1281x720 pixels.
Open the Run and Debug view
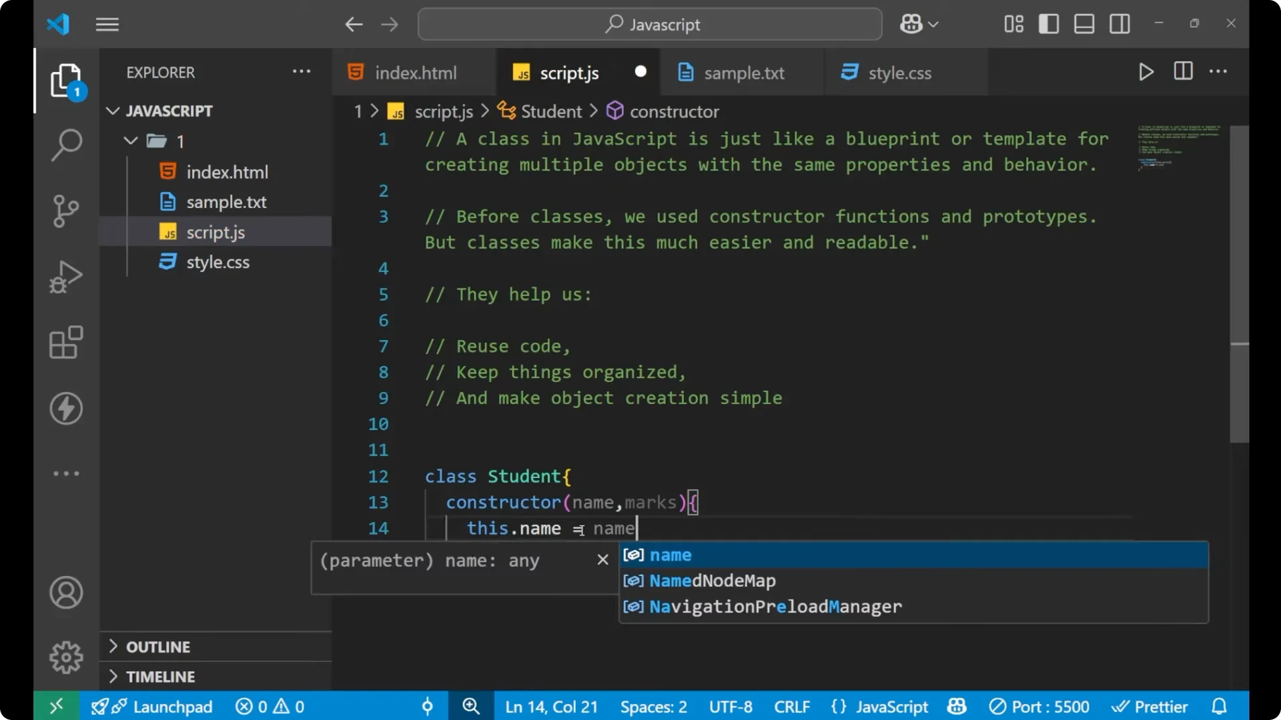click(x=66, y=277)
